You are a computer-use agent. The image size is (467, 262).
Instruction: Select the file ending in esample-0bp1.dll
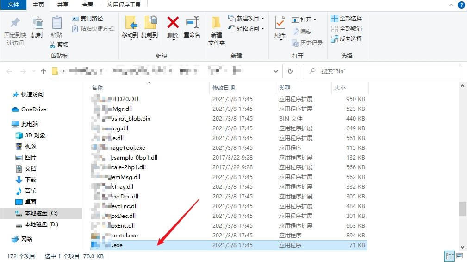click(x=228, y=158)
